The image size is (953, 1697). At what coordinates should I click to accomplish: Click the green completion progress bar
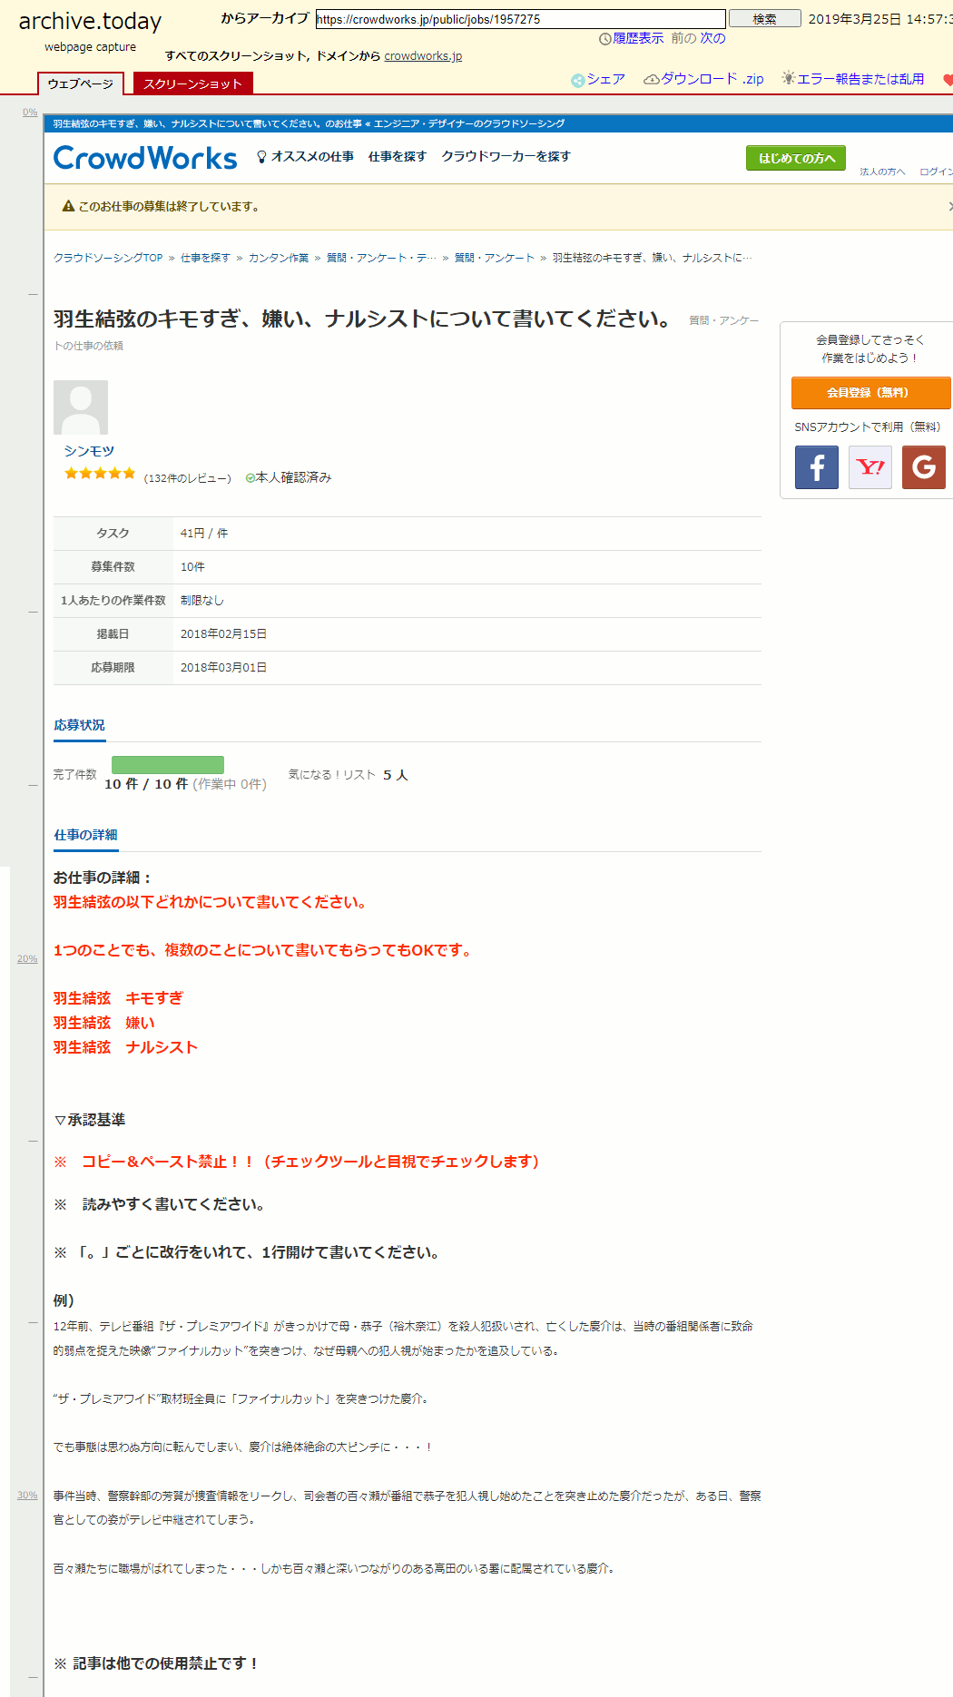[168, 765]
